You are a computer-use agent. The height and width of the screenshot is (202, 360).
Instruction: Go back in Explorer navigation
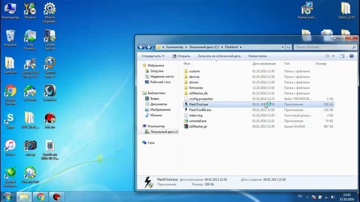pyautogui.click(x=141, y=47)
